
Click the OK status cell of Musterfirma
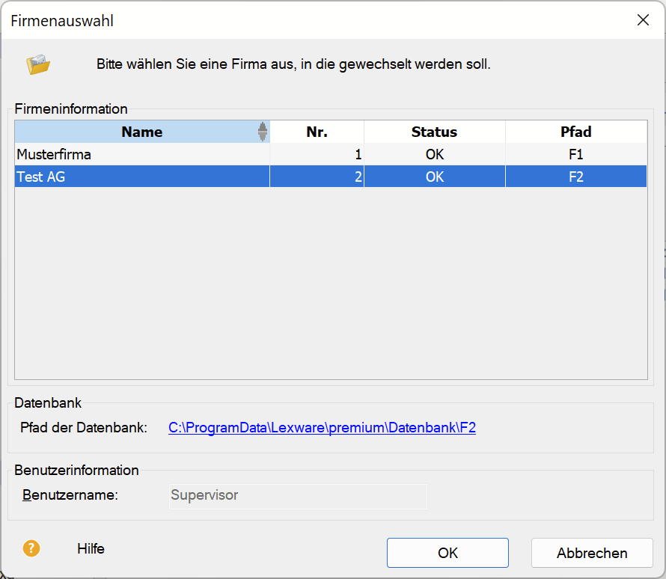pos(434,154)
